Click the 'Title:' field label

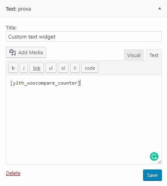[x=11, y=28]
